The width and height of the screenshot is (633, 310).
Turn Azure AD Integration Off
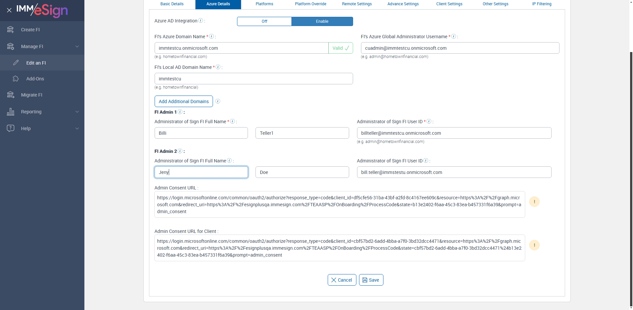click(x=264, y=21)
